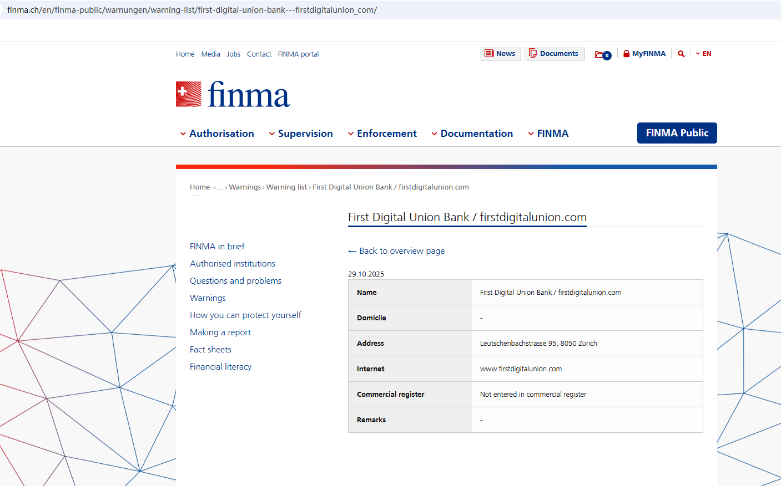781x486 pixels.
Task: Open Warnings sidebar item
Action: (x=208, y=298)
